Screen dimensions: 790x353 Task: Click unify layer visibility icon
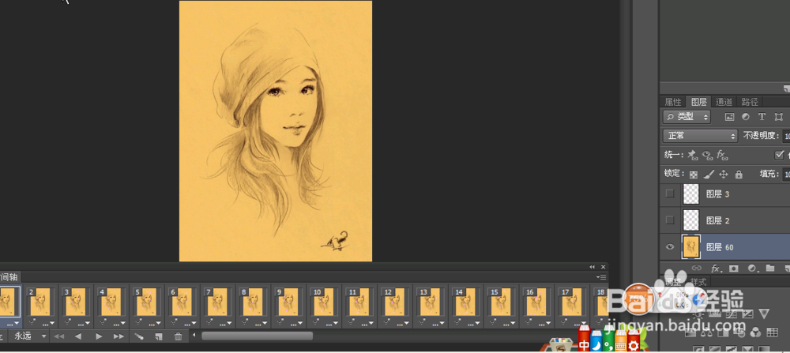tap(708, 155)
